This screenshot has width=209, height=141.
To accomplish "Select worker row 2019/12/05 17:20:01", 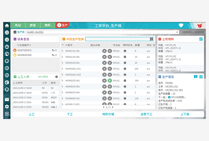I will tap(36, 102).
